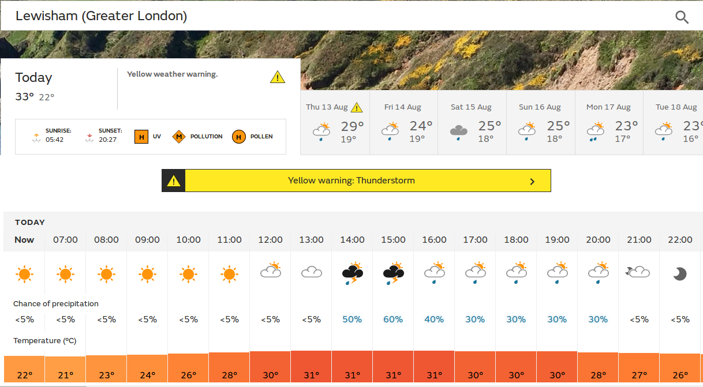
Task: Click the pollution moderate diamond icon
Action: tap(179, 137)
